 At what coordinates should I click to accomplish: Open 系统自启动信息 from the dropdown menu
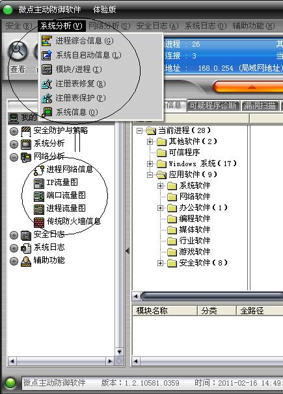88,55
